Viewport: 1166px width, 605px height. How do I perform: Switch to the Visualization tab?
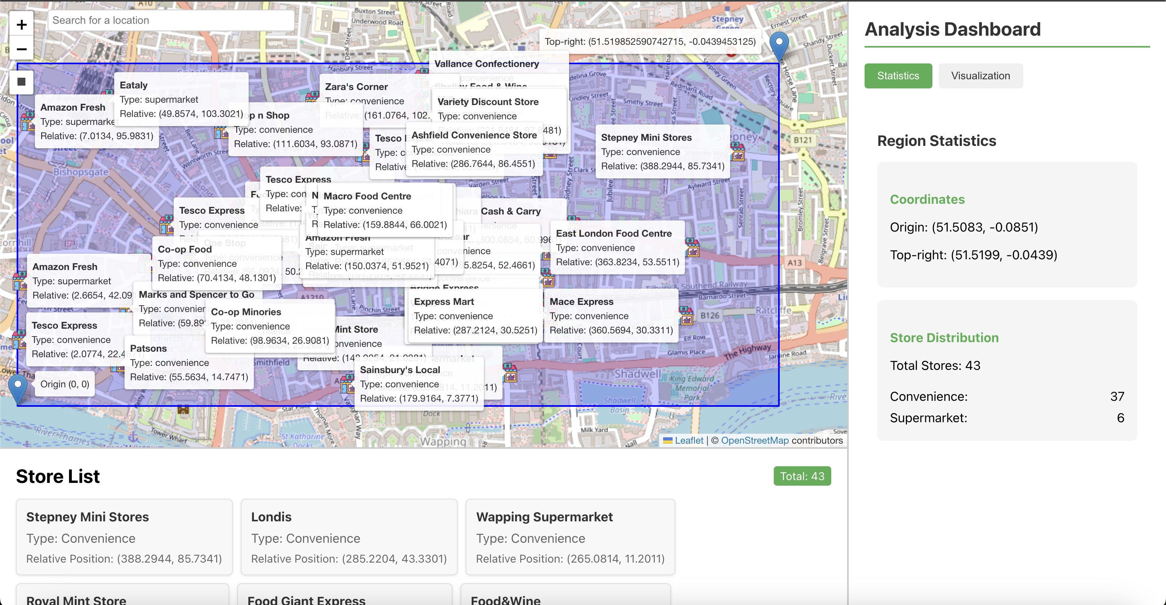point(980,76)
